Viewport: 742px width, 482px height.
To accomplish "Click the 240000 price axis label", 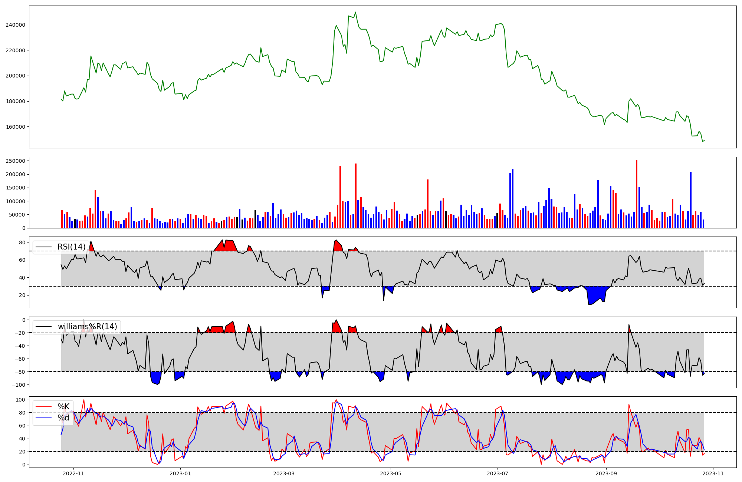I will pos(16,25).
